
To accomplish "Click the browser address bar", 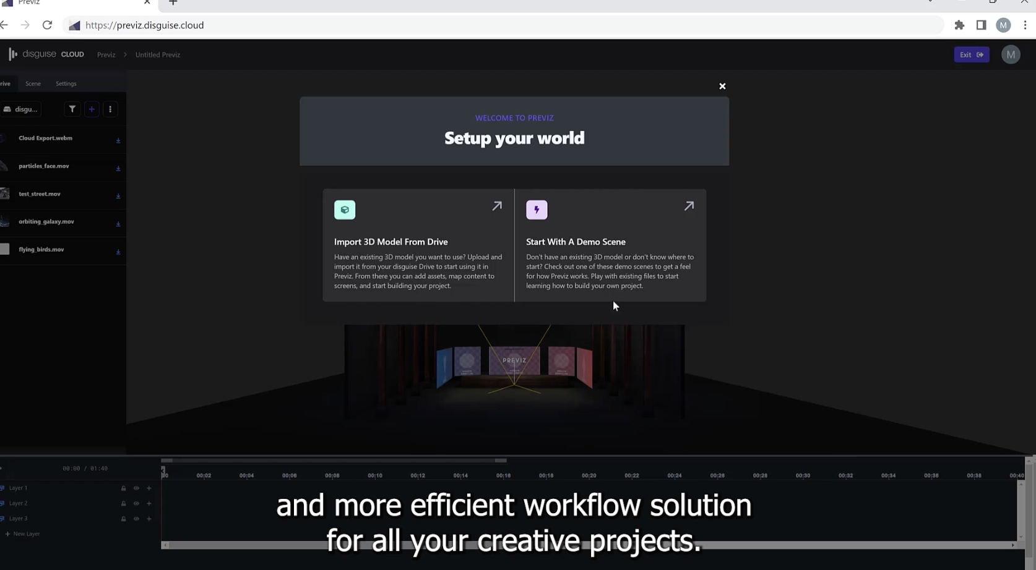I will point(503,25).
